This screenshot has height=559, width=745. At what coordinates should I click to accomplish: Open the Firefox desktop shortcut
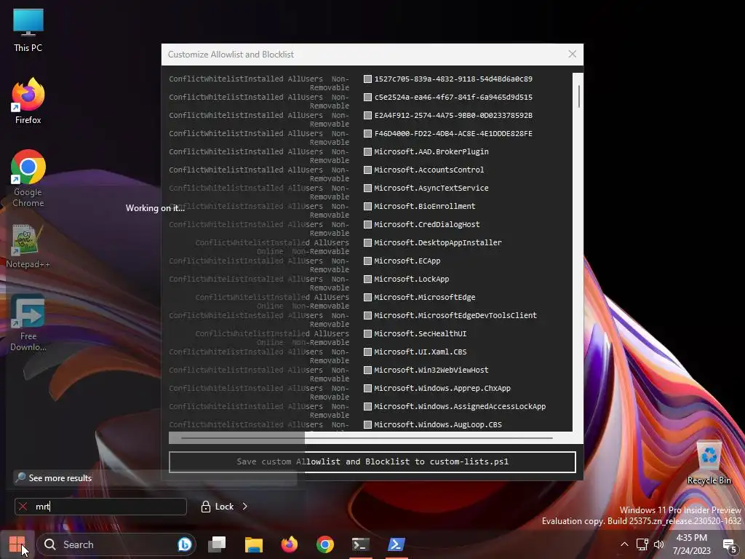(28, 100)
